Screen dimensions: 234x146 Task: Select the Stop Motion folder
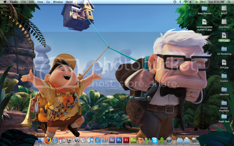(204, 10)
